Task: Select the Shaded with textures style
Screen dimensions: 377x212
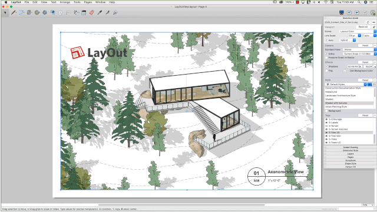Action: [349, 103]
